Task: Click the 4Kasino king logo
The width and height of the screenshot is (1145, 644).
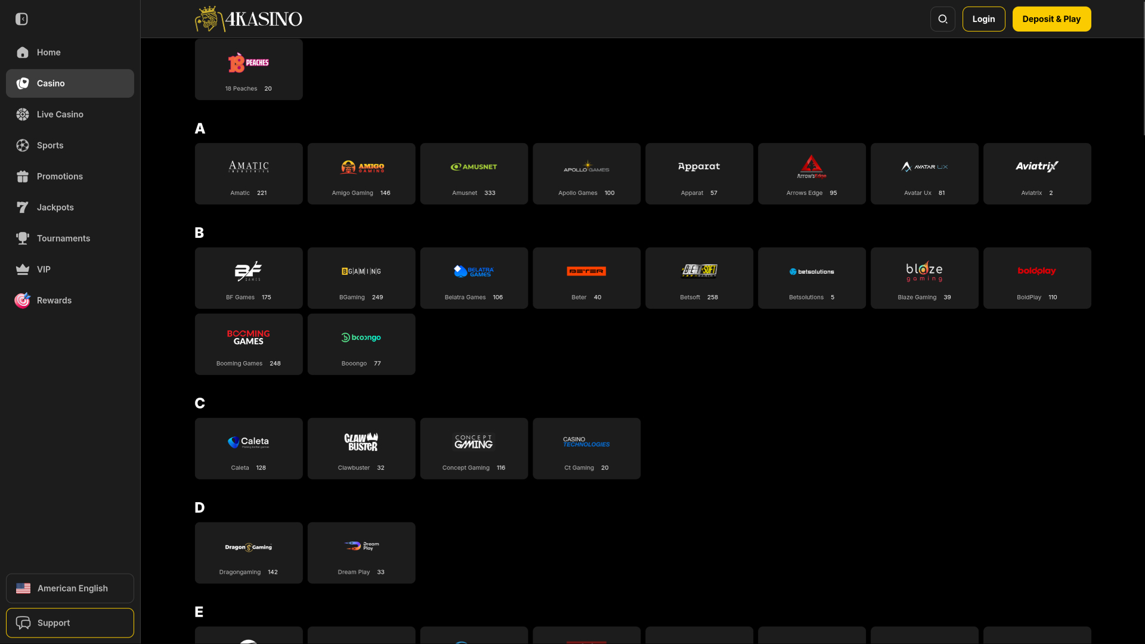Action: pyautogui.click(x=249, y=19)
